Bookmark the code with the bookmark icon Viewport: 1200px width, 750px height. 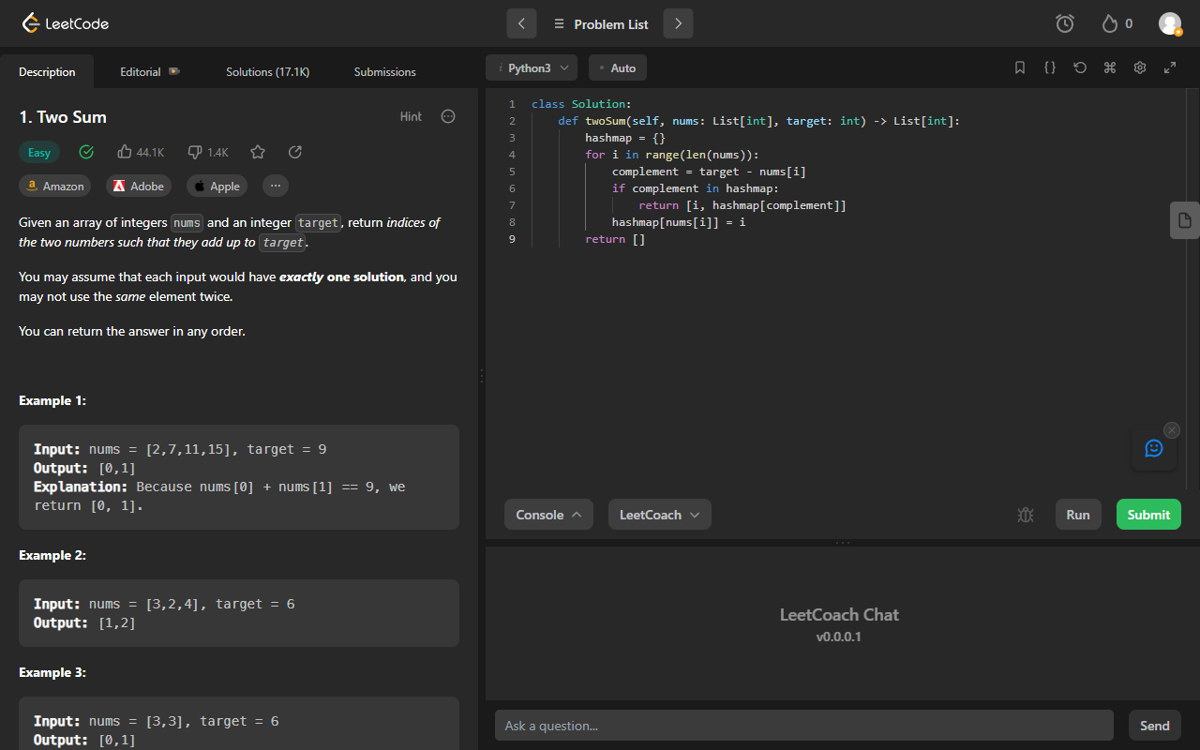1020,67
